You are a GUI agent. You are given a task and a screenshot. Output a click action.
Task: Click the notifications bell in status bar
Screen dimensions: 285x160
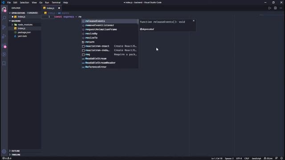click(x=281, y=158)
